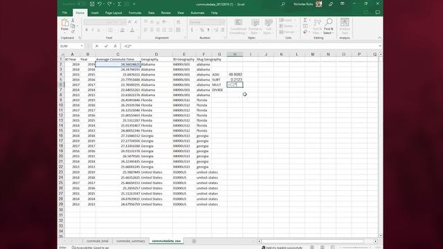This screenshot has width=443, height=249.
Task: Click the Nicholas Ruhs account name
Action: coord(303,4)
